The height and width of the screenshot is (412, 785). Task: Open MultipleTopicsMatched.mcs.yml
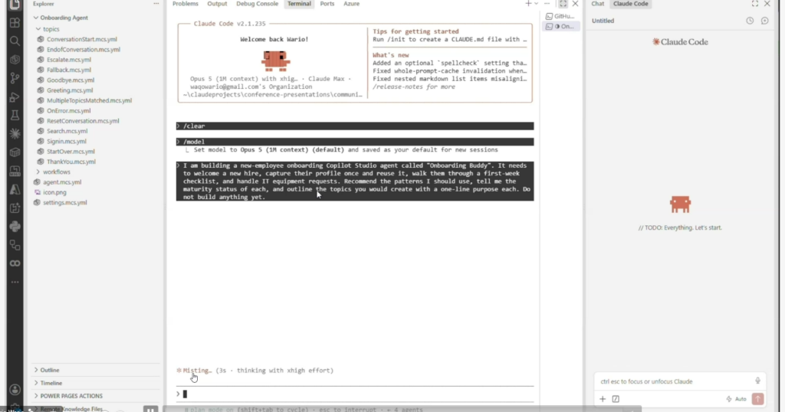click(89, 100)
